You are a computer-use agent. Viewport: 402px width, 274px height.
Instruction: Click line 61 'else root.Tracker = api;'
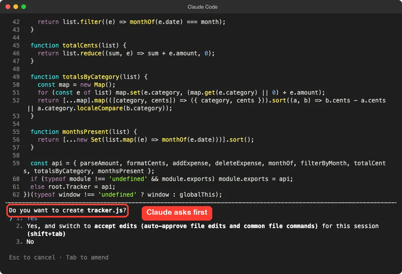pyautogui.click(x=73, y=187)
